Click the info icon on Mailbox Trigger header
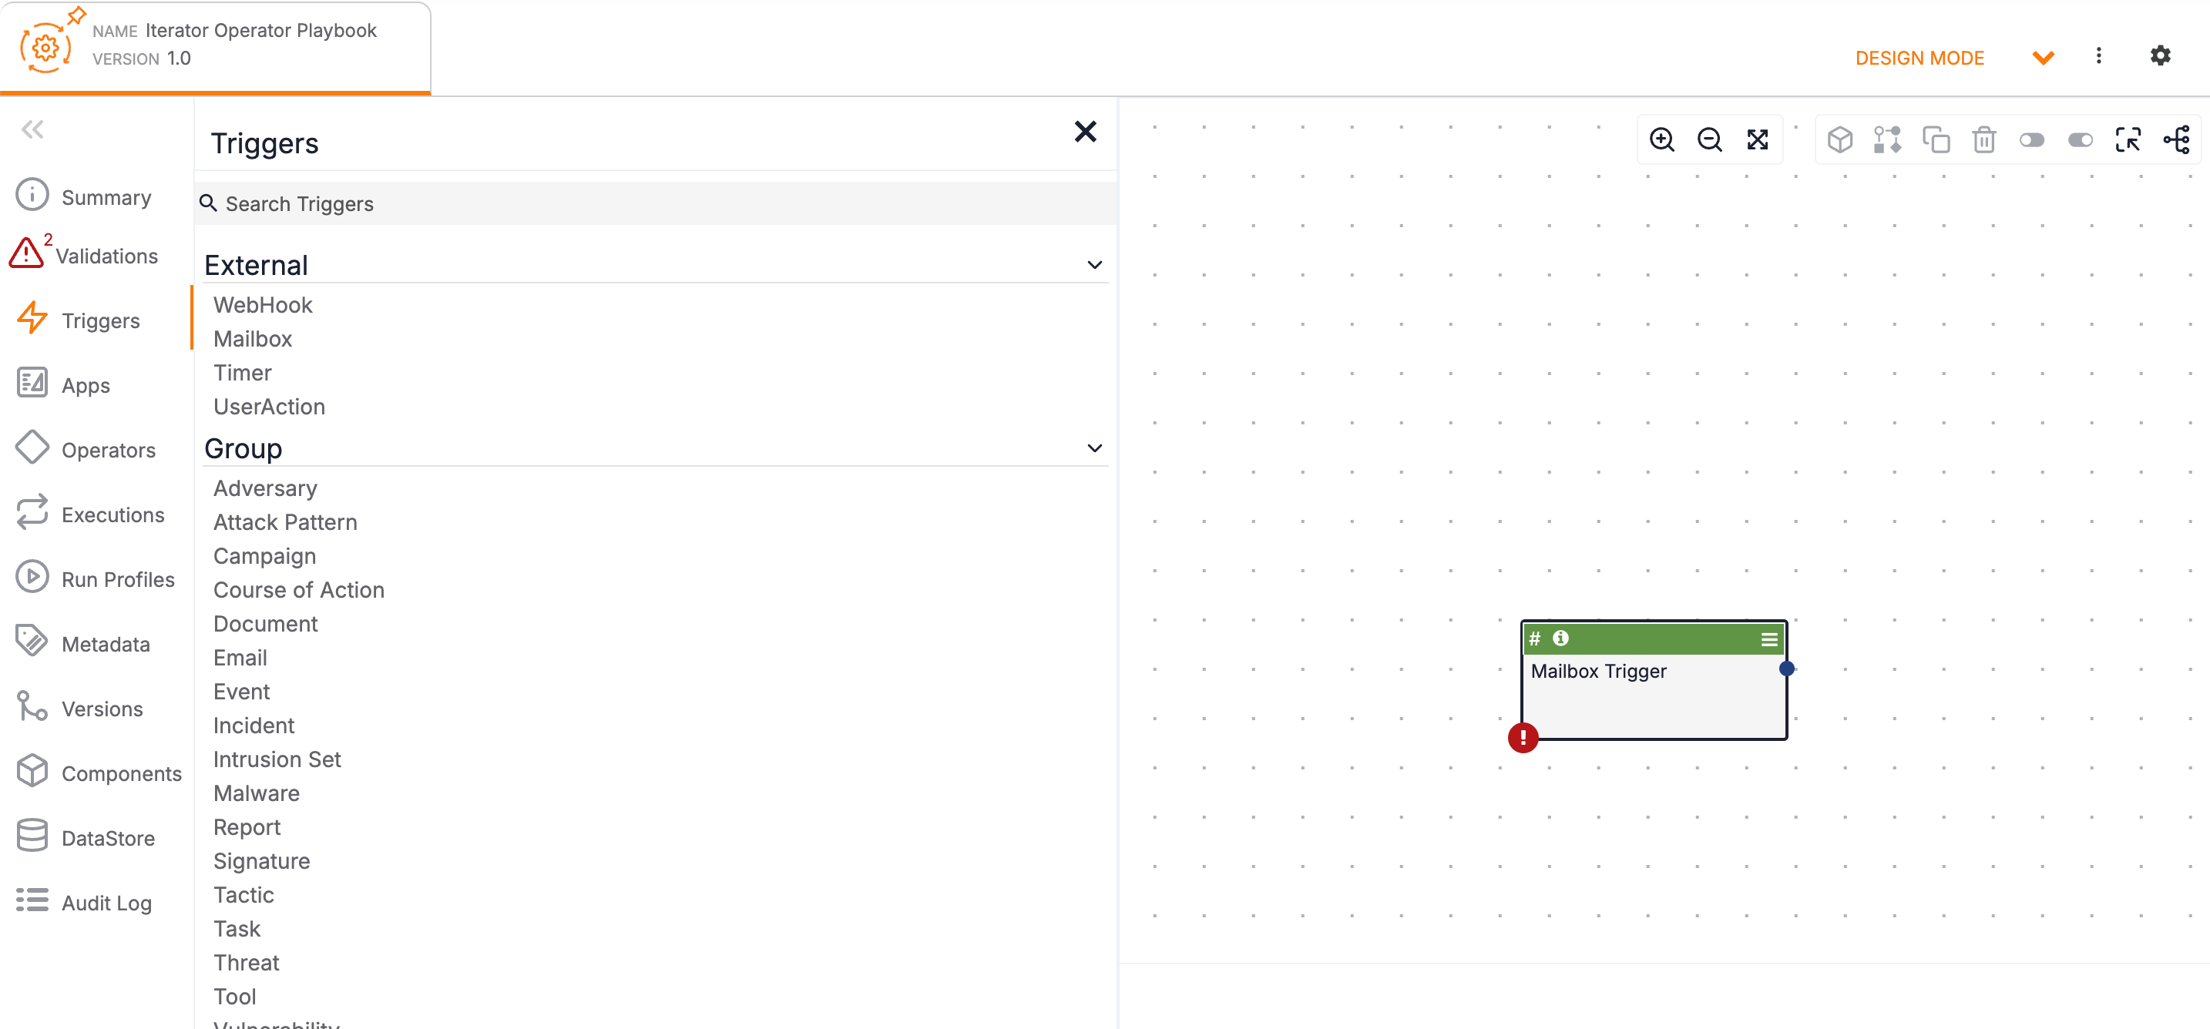Viewport: 2210px width, 1029px height. point(1561,638)
